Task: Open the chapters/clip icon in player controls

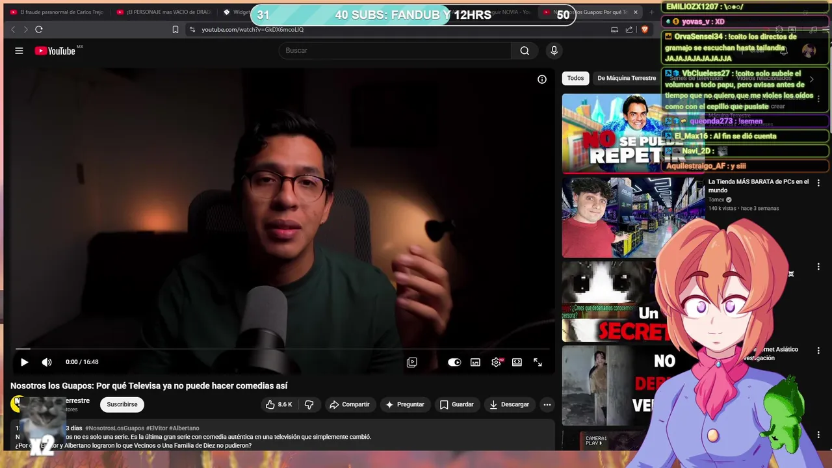Action: 411,362
